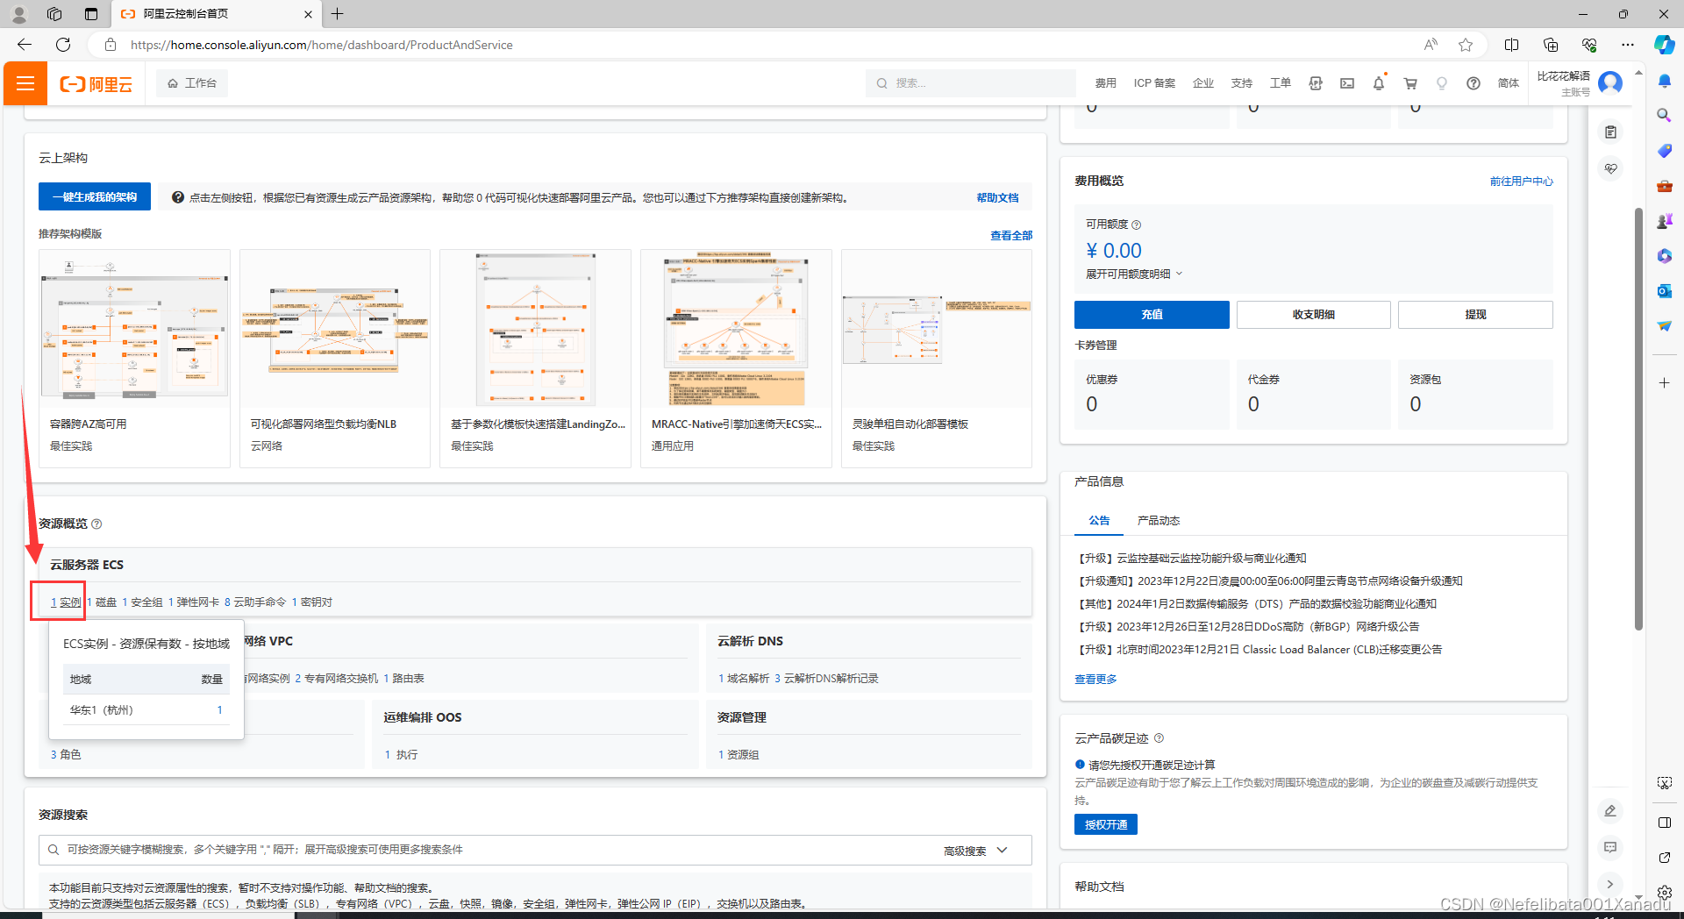Open Edge Copilot icon
Viewport: 1684px width, 919px height.
point(1665,45)
